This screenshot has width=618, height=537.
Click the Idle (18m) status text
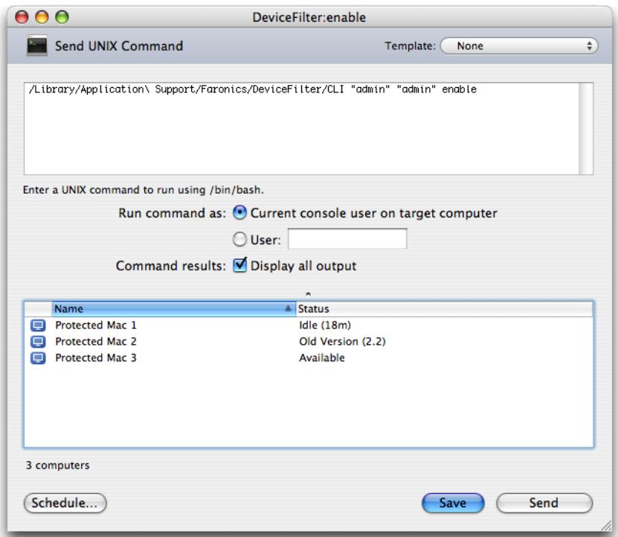(325, 325)
